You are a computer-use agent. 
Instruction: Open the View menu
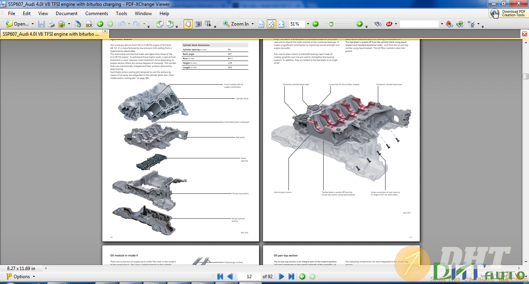point(43,13)
